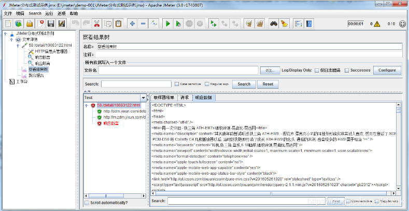Expand all nodes with the plus icon
Screen dimensions: 409x211
point(132,24)
